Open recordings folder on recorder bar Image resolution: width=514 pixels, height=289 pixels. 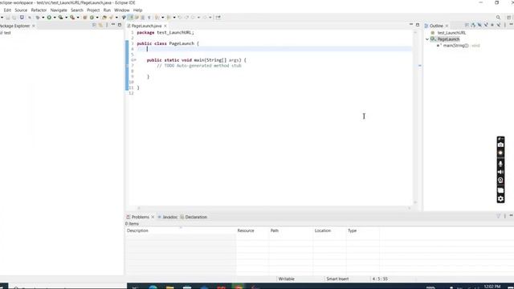(500, 190)
